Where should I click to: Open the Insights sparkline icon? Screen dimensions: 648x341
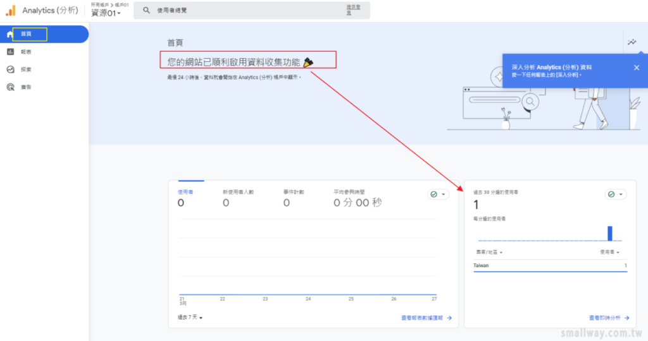pyautogui.click(x=632, y=42)
